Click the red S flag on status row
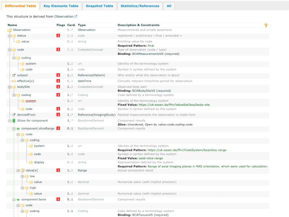 click(x=58, y=36)
